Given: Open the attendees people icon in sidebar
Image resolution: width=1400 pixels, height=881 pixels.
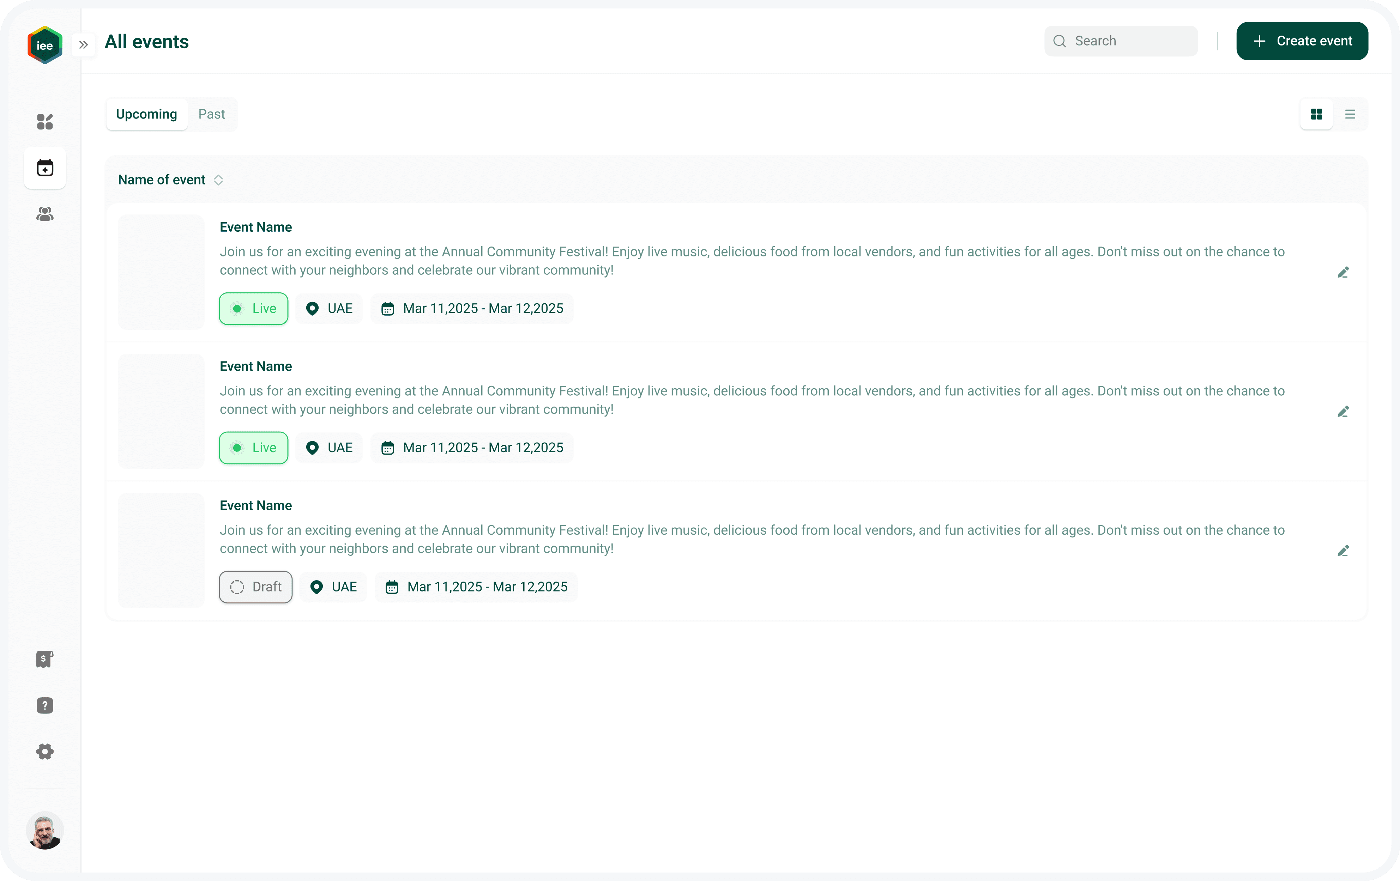Looking at the screenshot, I should tap(45, 214).
